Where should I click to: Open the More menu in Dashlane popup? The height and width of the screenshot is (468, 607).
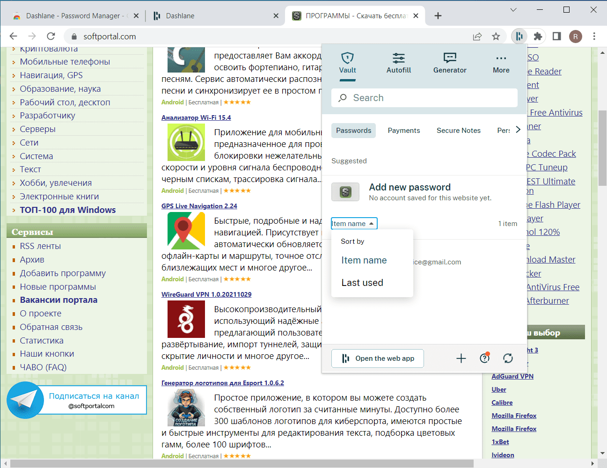(501, 63)
